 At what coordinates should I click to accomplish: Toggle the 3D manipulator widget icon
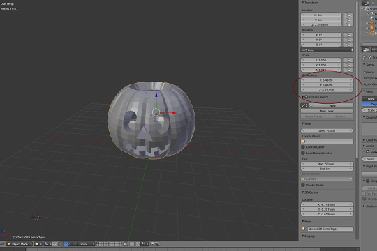tap(61, 244)
